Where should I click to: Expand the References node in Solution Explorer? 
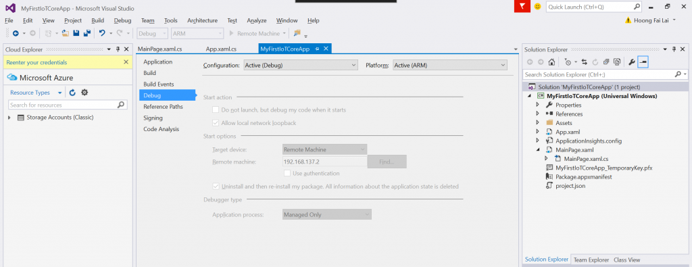click(x=537, y=114)
